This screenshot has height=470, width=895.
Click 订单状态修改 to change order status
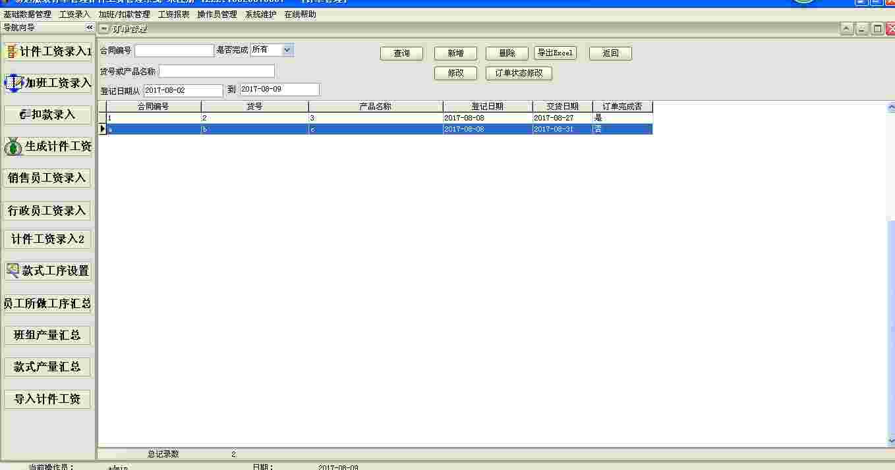coord(519,74)
